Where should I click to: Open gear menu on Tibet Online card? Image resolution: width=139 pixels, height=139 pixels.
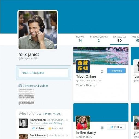pyautogui.click(x=102, y=72)
